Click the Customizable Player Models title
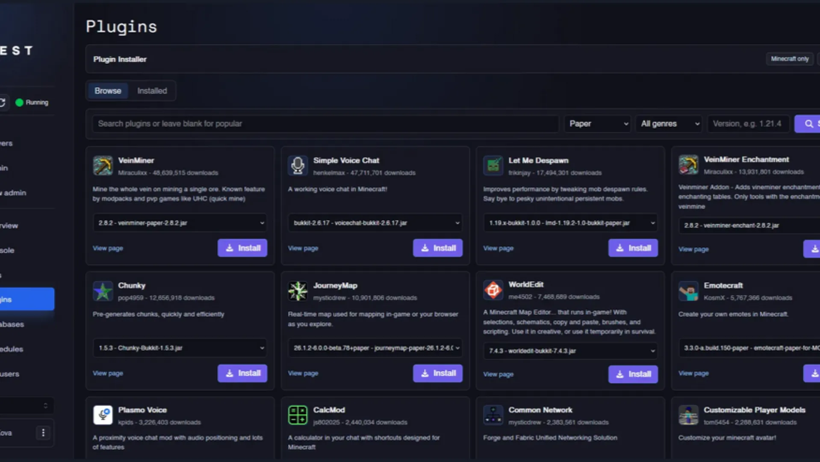The image size is (820, 462). tap(755, 410)
